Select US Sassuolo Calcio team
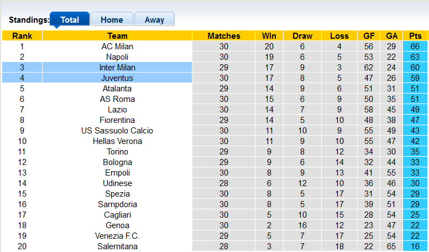The image size is (429, 252). [117, 131]
